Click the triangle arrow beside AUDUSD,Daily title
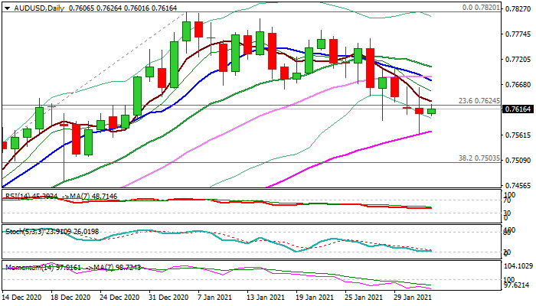Viewport: 536px width, 306px height. (x=5, y=8)
